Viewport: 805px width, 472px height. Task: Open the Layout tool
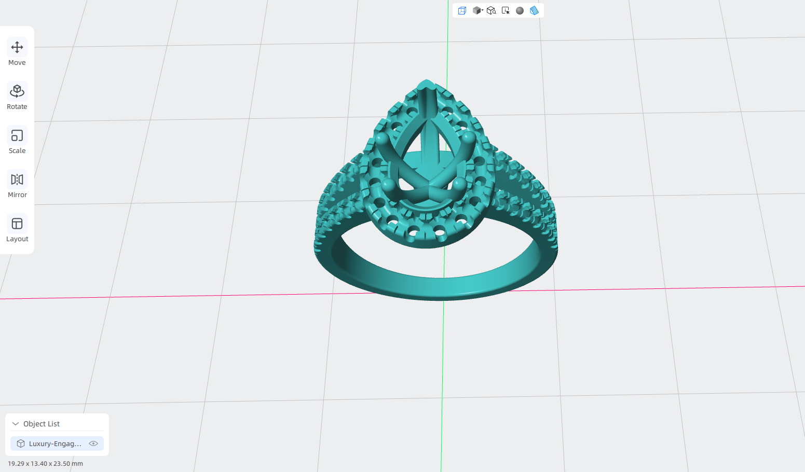click(x=17, y=229)
